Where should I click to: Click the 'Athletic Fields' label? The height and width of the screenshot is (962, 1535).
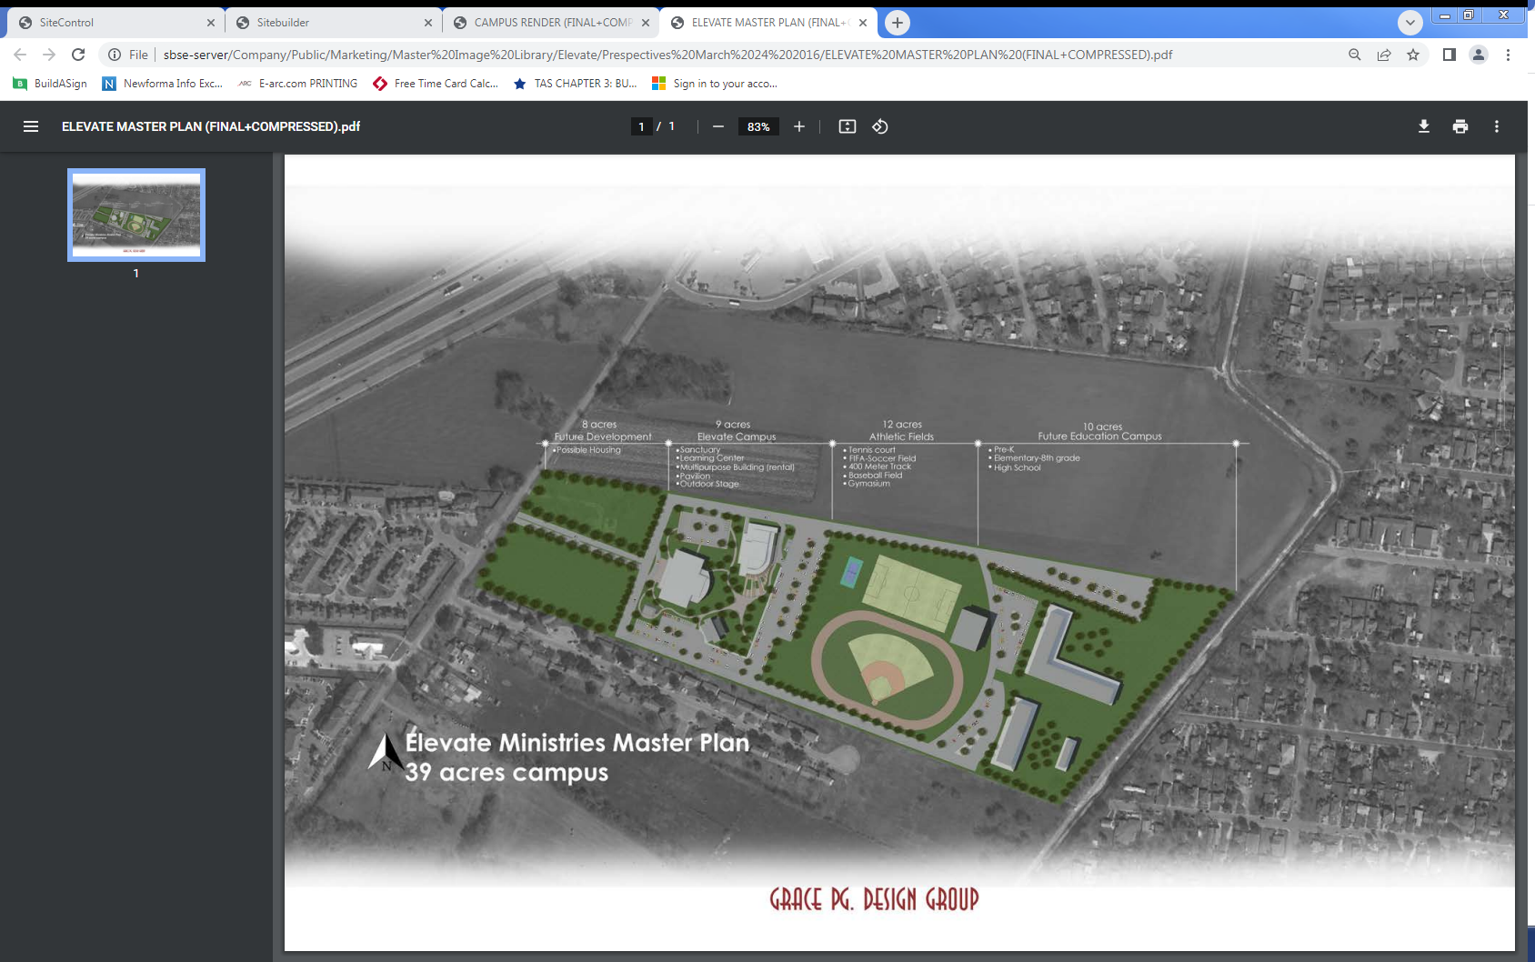click(901, 437)
